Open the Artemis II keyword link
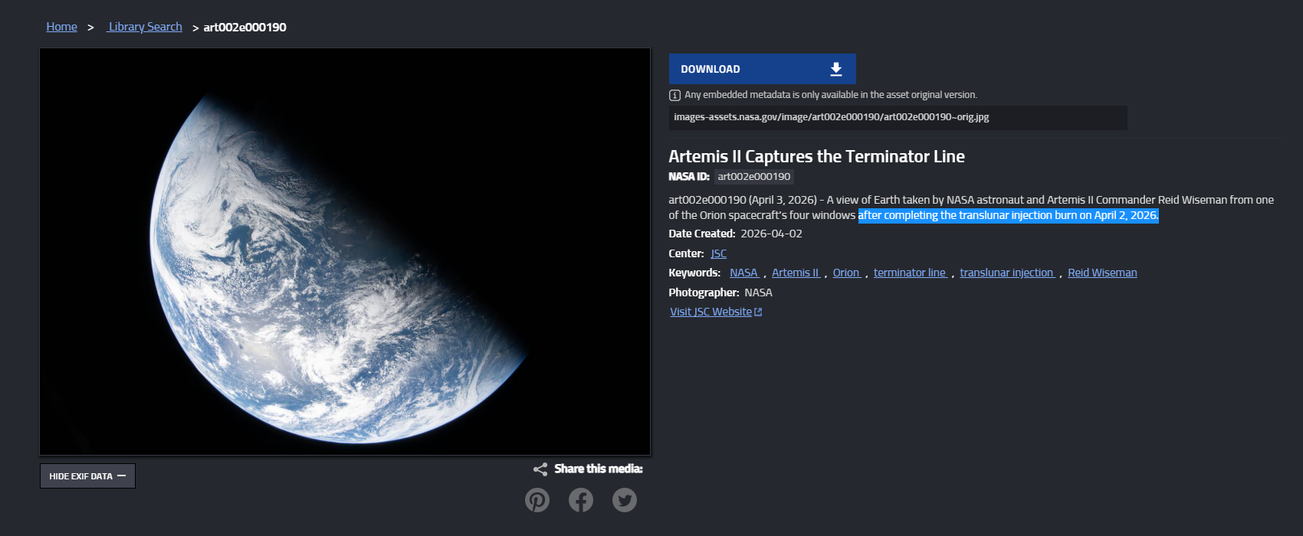 (796, 273)
